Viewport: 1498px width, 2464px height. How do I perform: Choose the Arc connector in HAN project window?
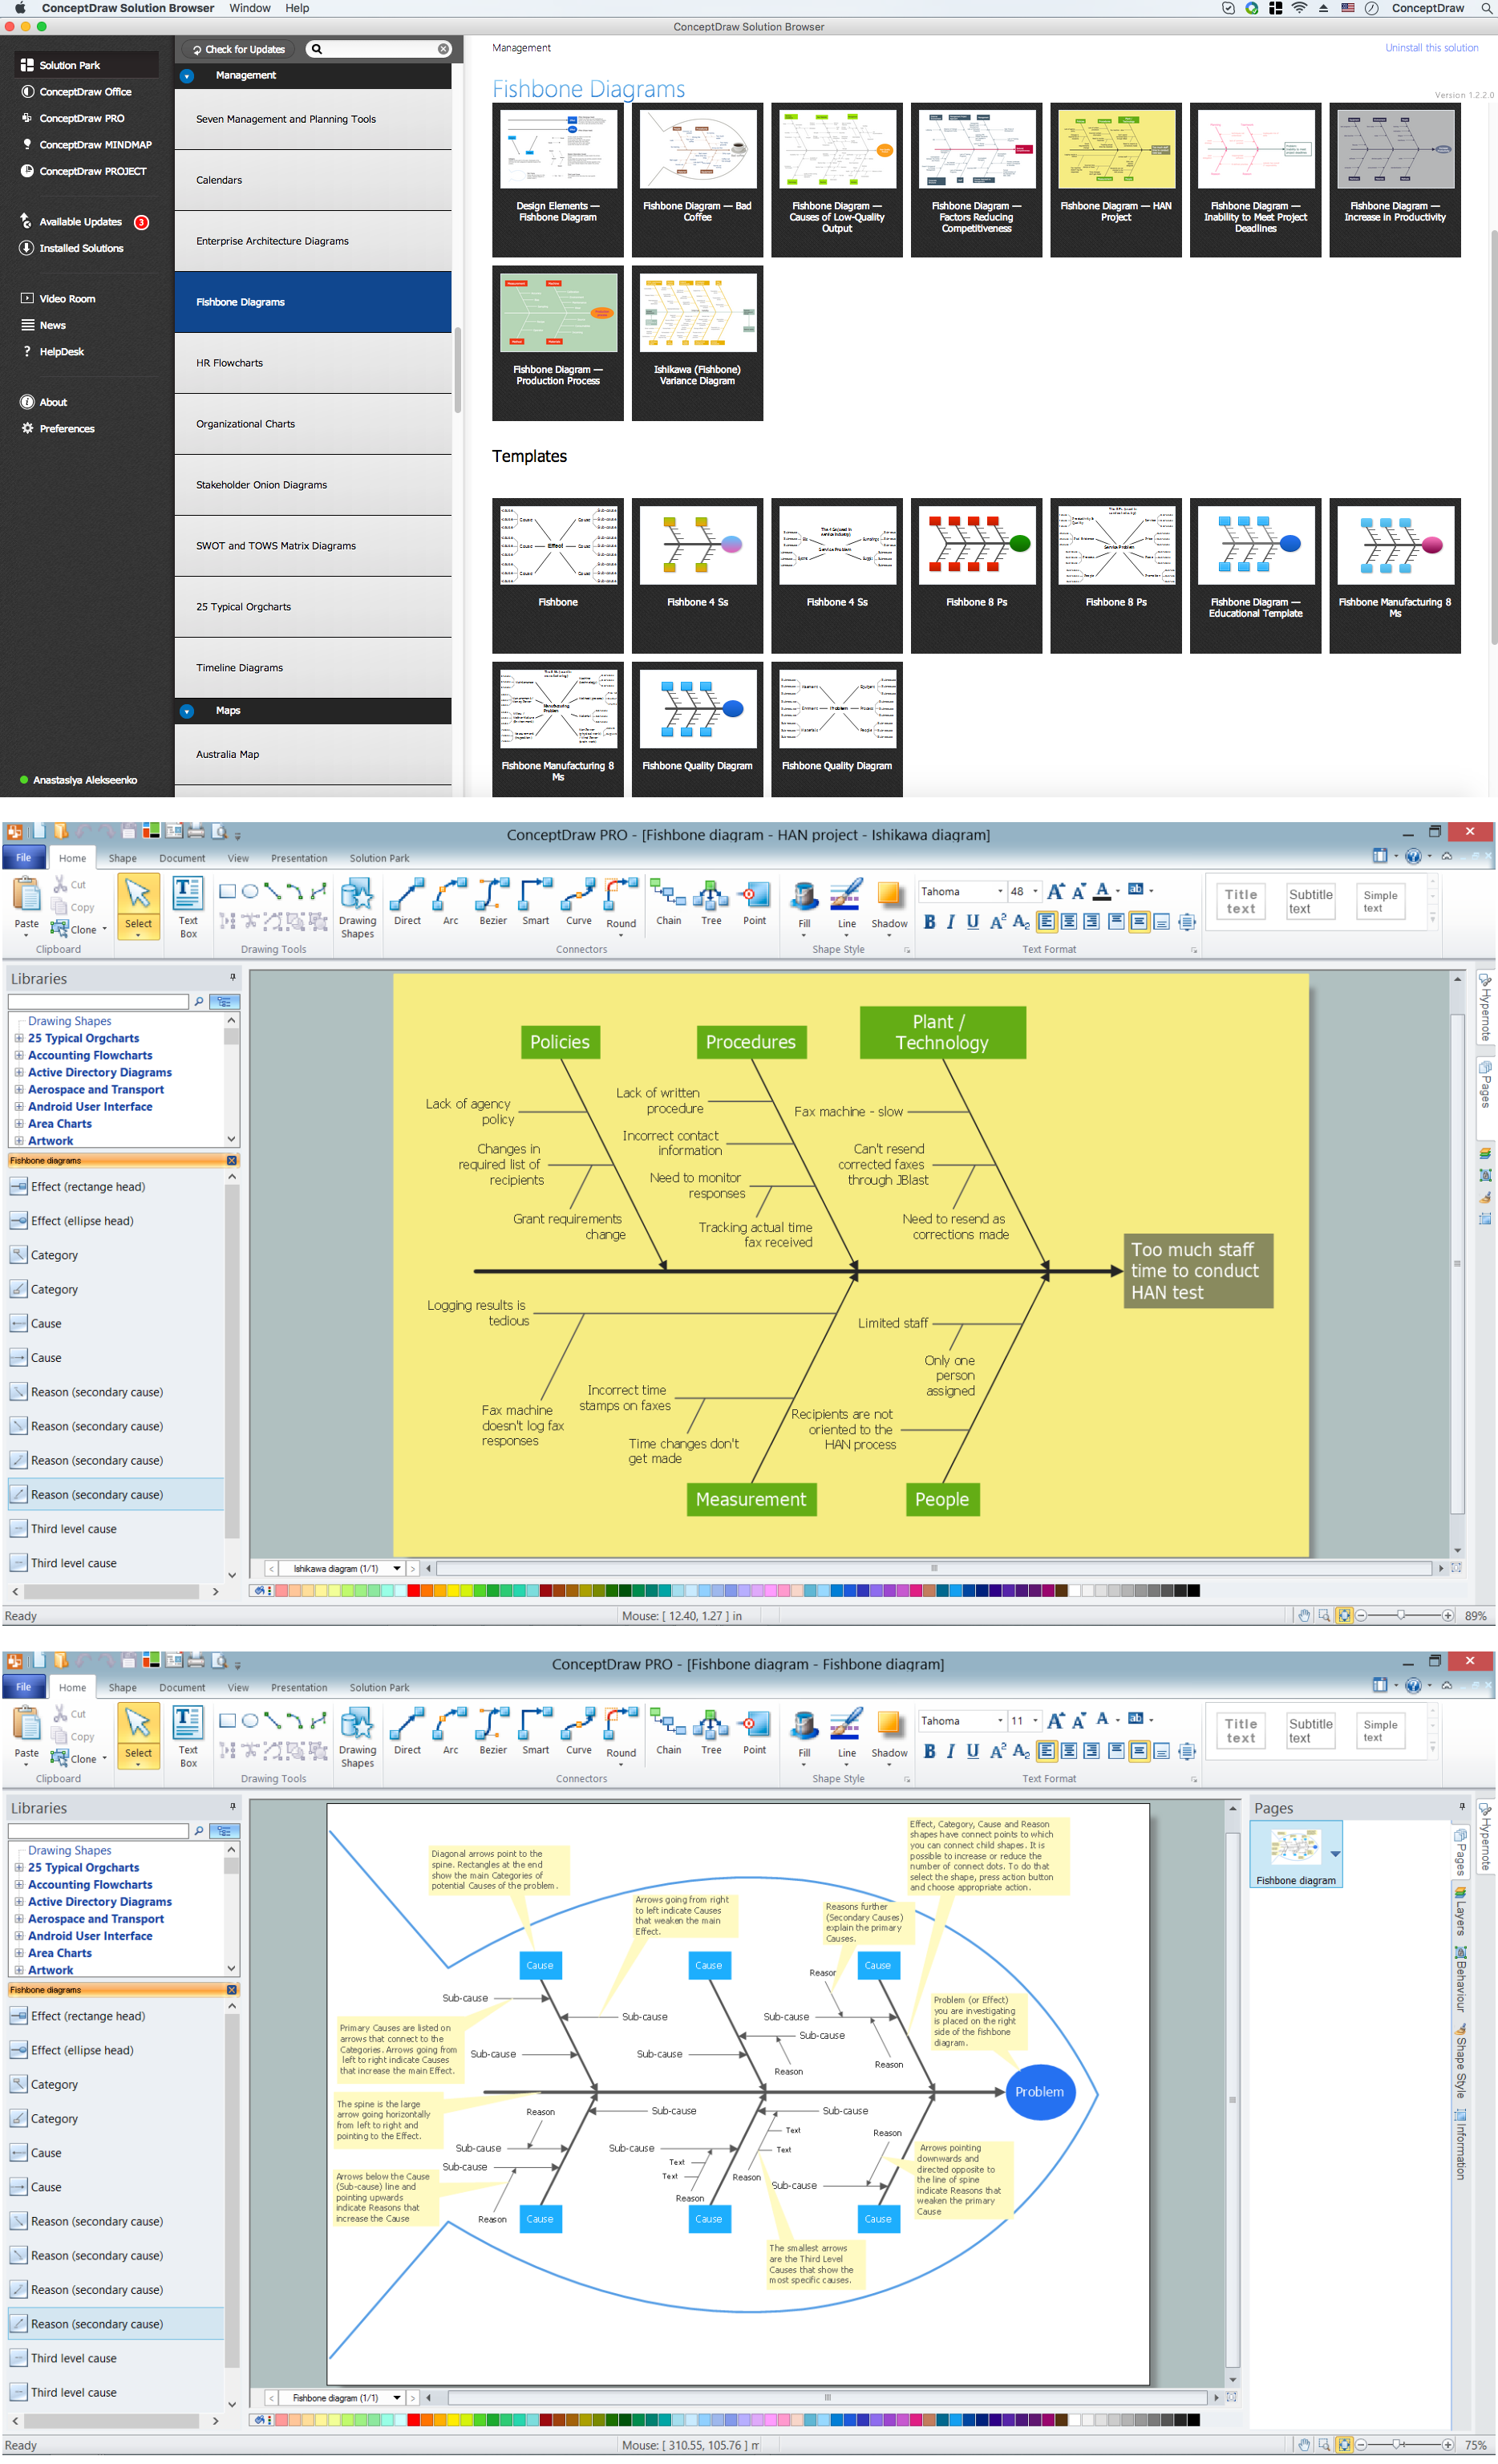(x=451, y=901)
